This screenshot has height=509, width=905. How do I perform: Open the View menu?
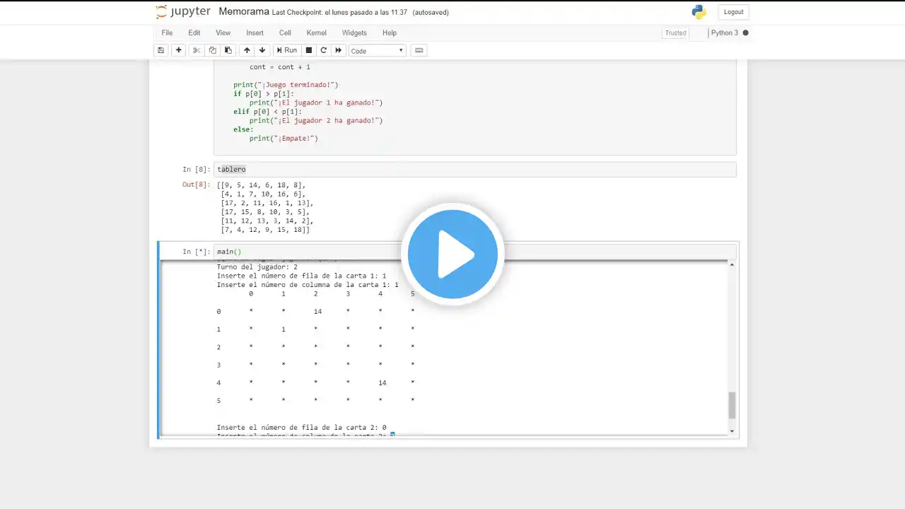[223, 33]
